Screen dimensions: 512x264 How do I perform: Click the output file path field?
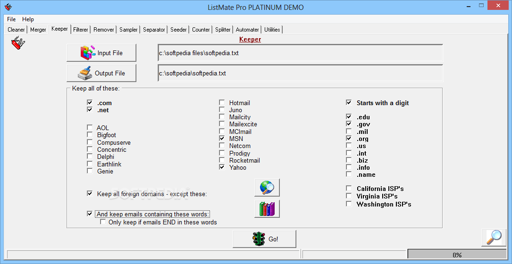point(301,73)
